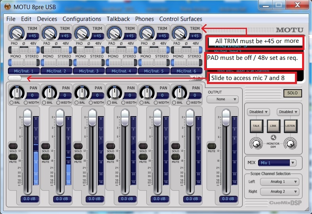The width and height of the screenshot is (312, 214).
Task: Open the Left scope channel Analog 1 dropdown
Action: coord(279,182)
